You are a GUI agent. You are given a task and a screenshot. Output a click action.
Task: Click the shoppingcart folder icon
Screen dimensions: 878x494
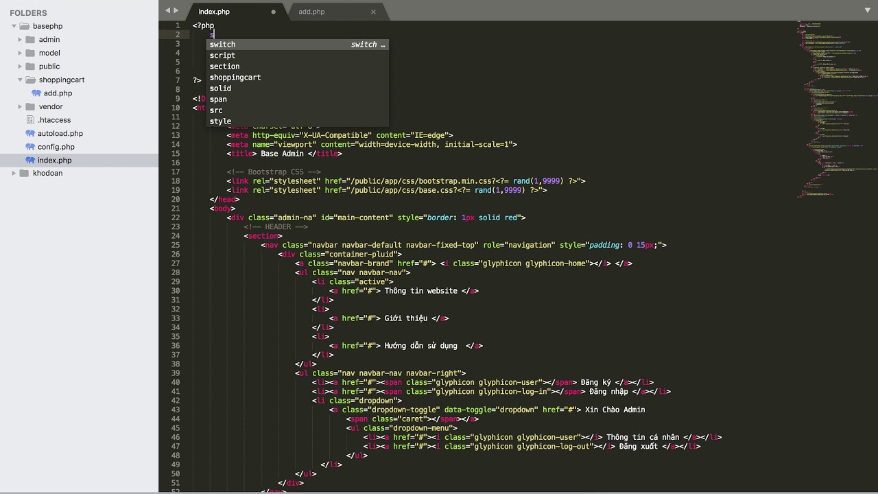30,80
